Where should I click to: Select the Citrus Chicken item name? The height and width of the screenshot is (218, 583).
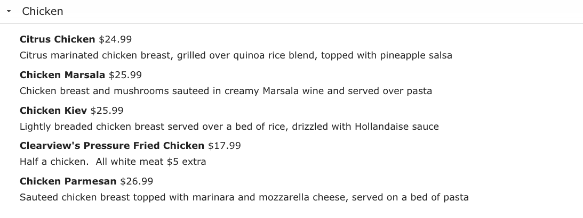pyautogui.click(x=57, y=39)
